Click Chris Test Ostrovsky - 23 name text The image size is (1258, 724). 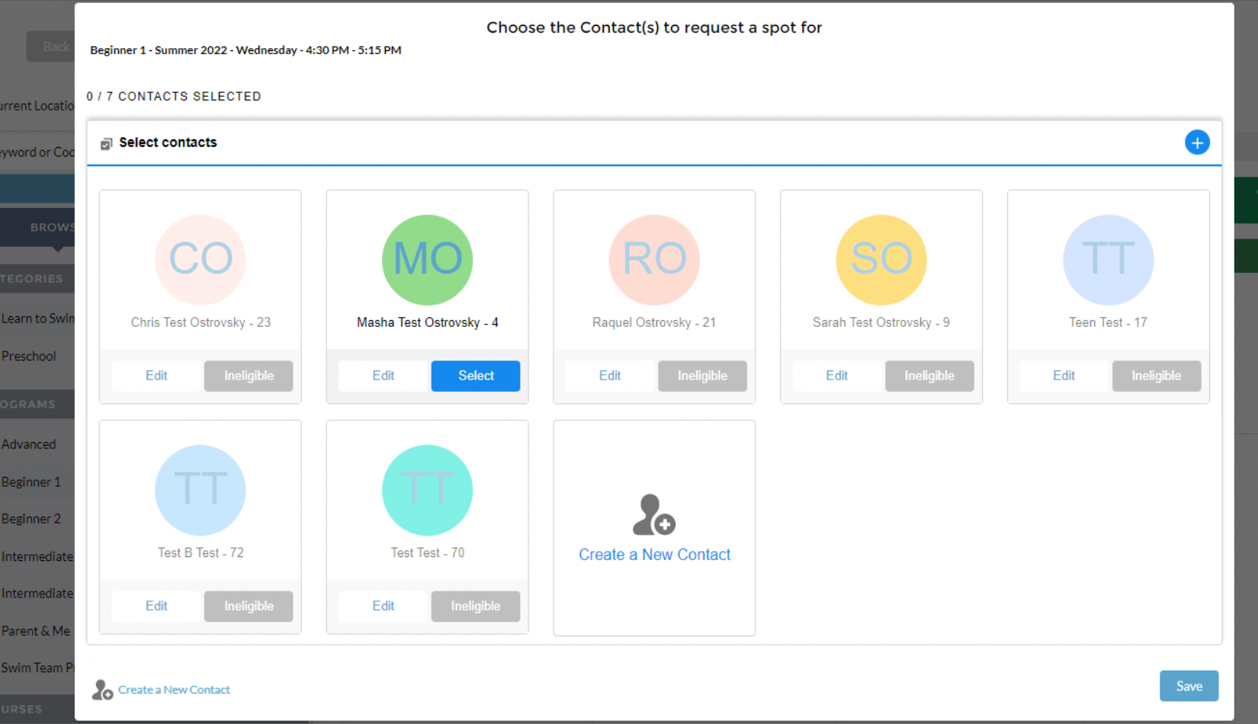pyautogui.click(x=201, y=322)
